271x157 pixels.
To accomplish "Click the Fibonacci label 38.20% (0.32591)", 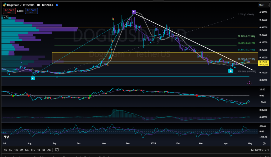I will [246, 36].
